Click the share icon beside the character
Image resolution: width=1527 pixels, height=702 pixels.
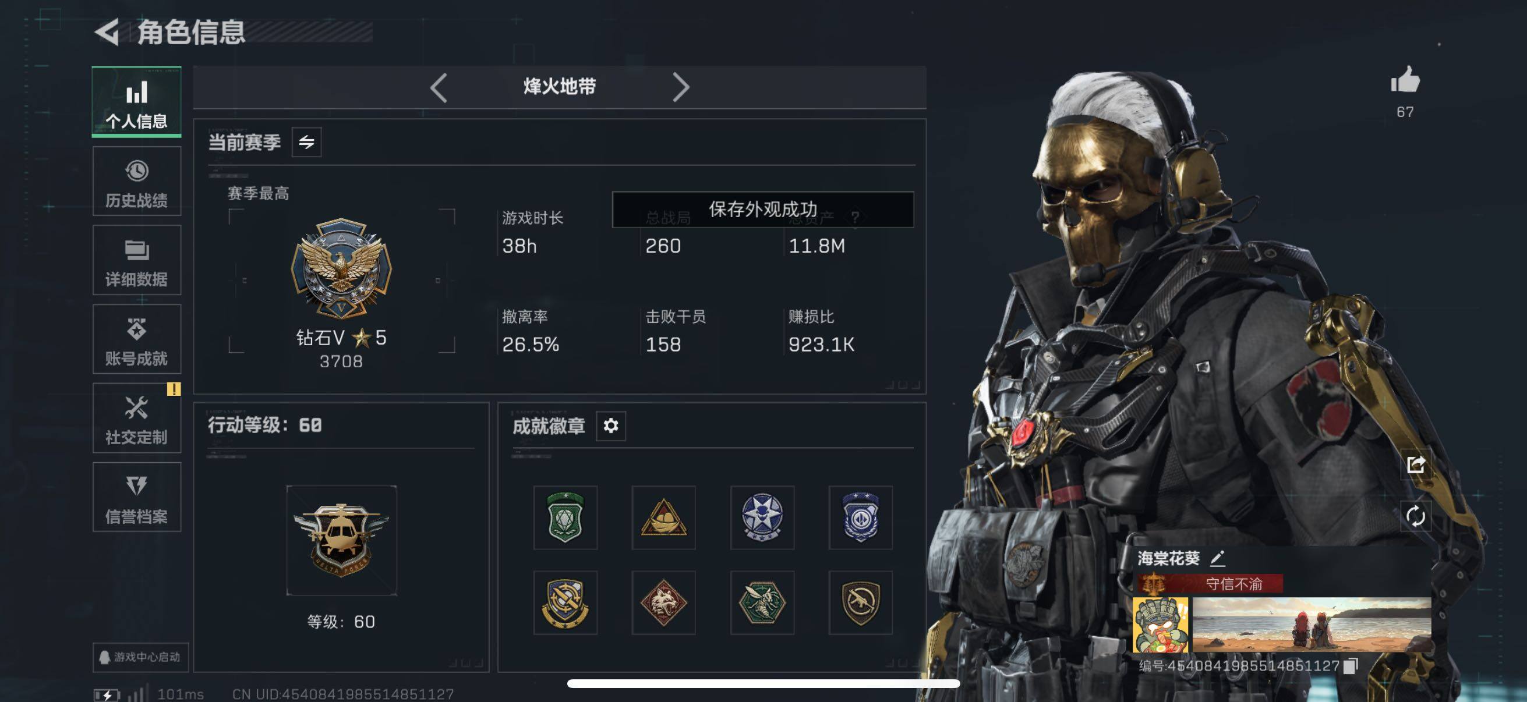[1416, 465]
